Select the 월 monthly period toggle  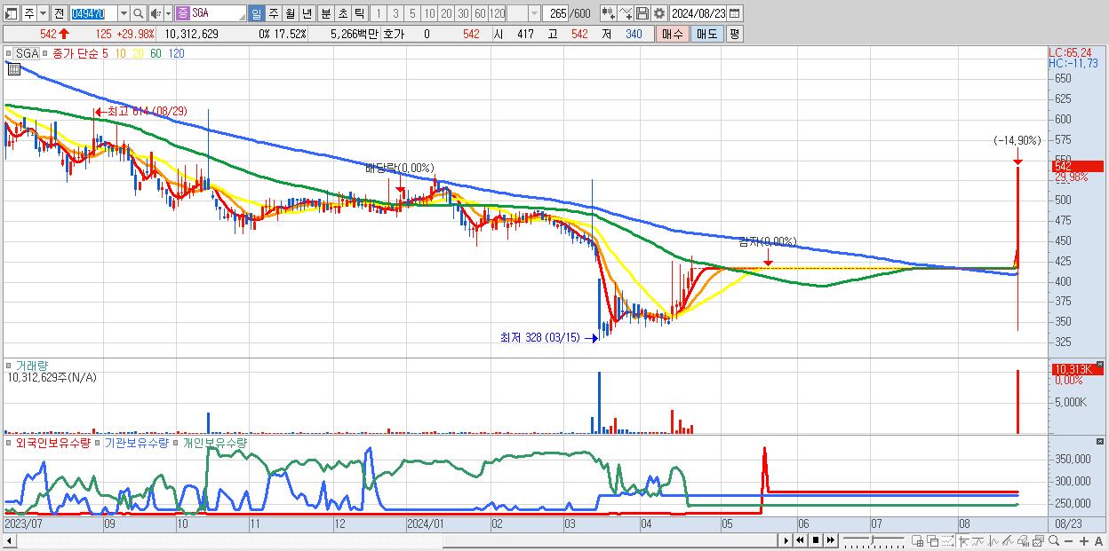coord(290,13)
